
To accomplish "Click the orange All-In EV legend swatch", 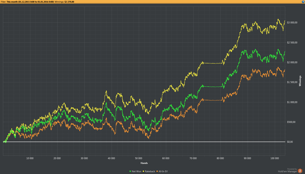I will (157, 171).
